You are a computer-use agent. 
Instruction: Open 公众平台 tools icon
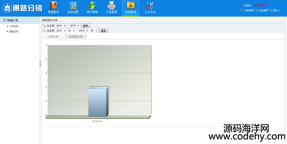point(150,5)
